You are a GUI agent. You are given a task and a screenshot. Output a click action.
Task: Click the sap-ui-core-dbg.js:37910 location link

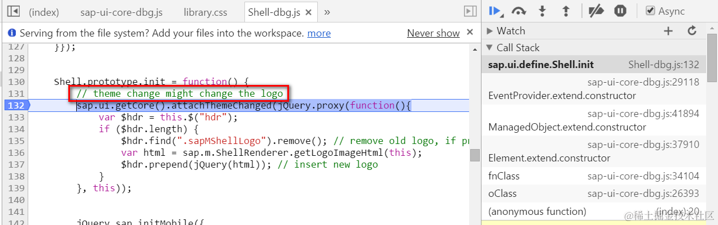click(x=643, y=145)
